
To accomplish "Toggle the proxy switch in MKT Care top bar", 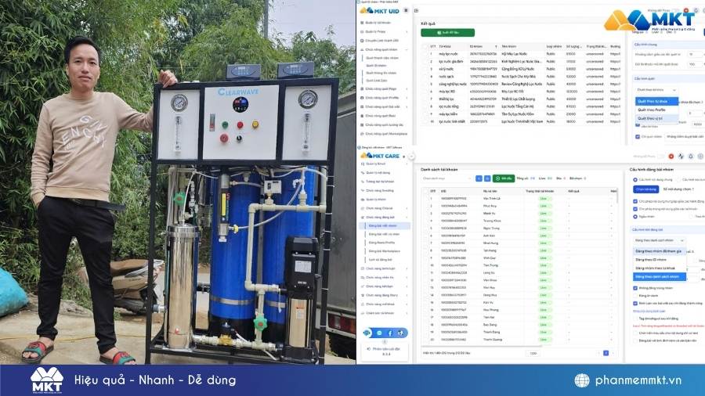I will coord(660,157).
